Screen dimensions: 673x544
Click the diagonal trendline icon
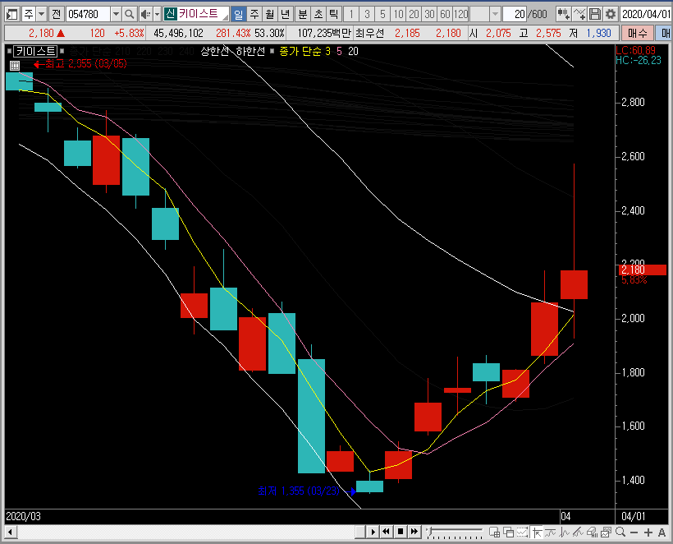point(578,532)
